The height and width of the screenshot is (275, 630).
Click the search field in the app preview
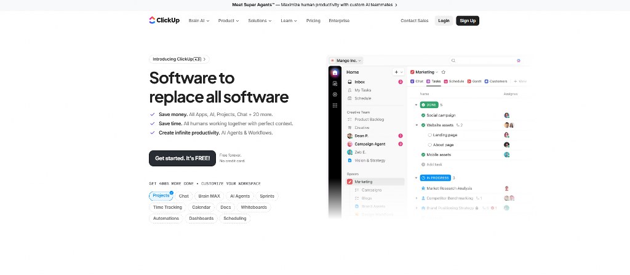pos(485,61)
